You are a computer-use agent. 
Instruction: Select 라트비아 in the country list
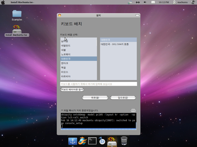click(79, 76)
